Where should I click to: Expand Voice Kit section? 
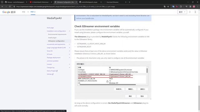[69, 51]
